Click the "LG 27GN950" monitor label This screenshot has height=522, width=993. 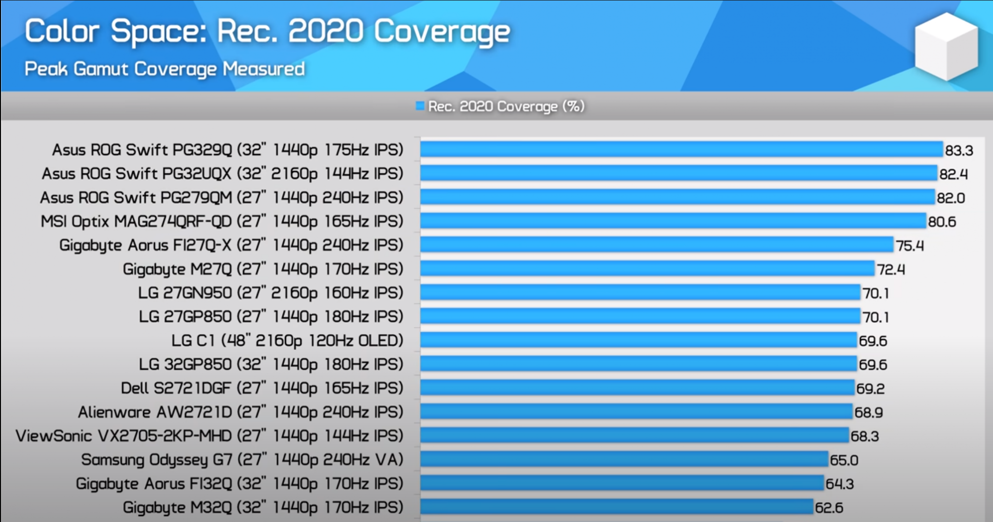pos(271,292)
